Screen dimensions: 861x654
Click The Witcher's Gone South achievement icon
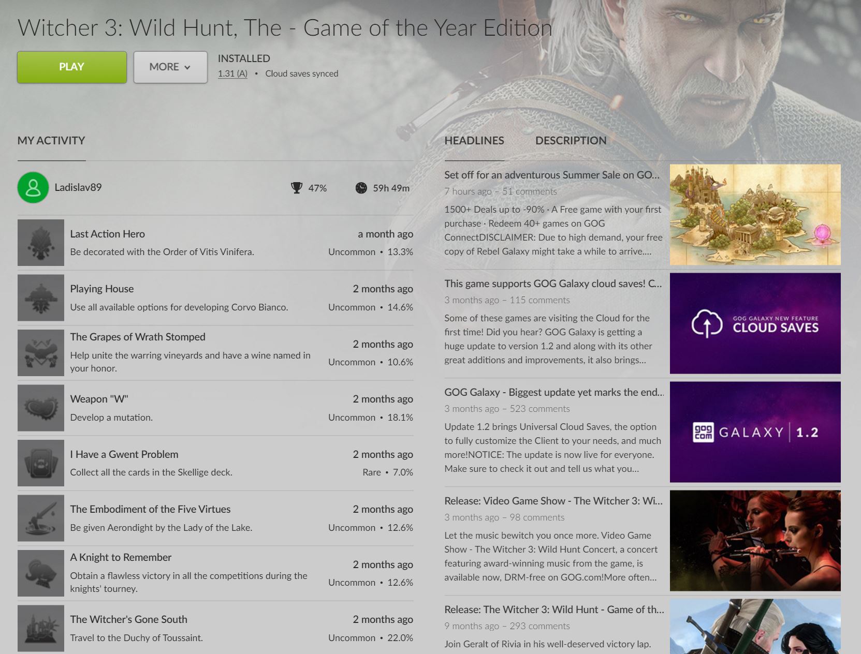pyautogui.click(x=41, y=628)
